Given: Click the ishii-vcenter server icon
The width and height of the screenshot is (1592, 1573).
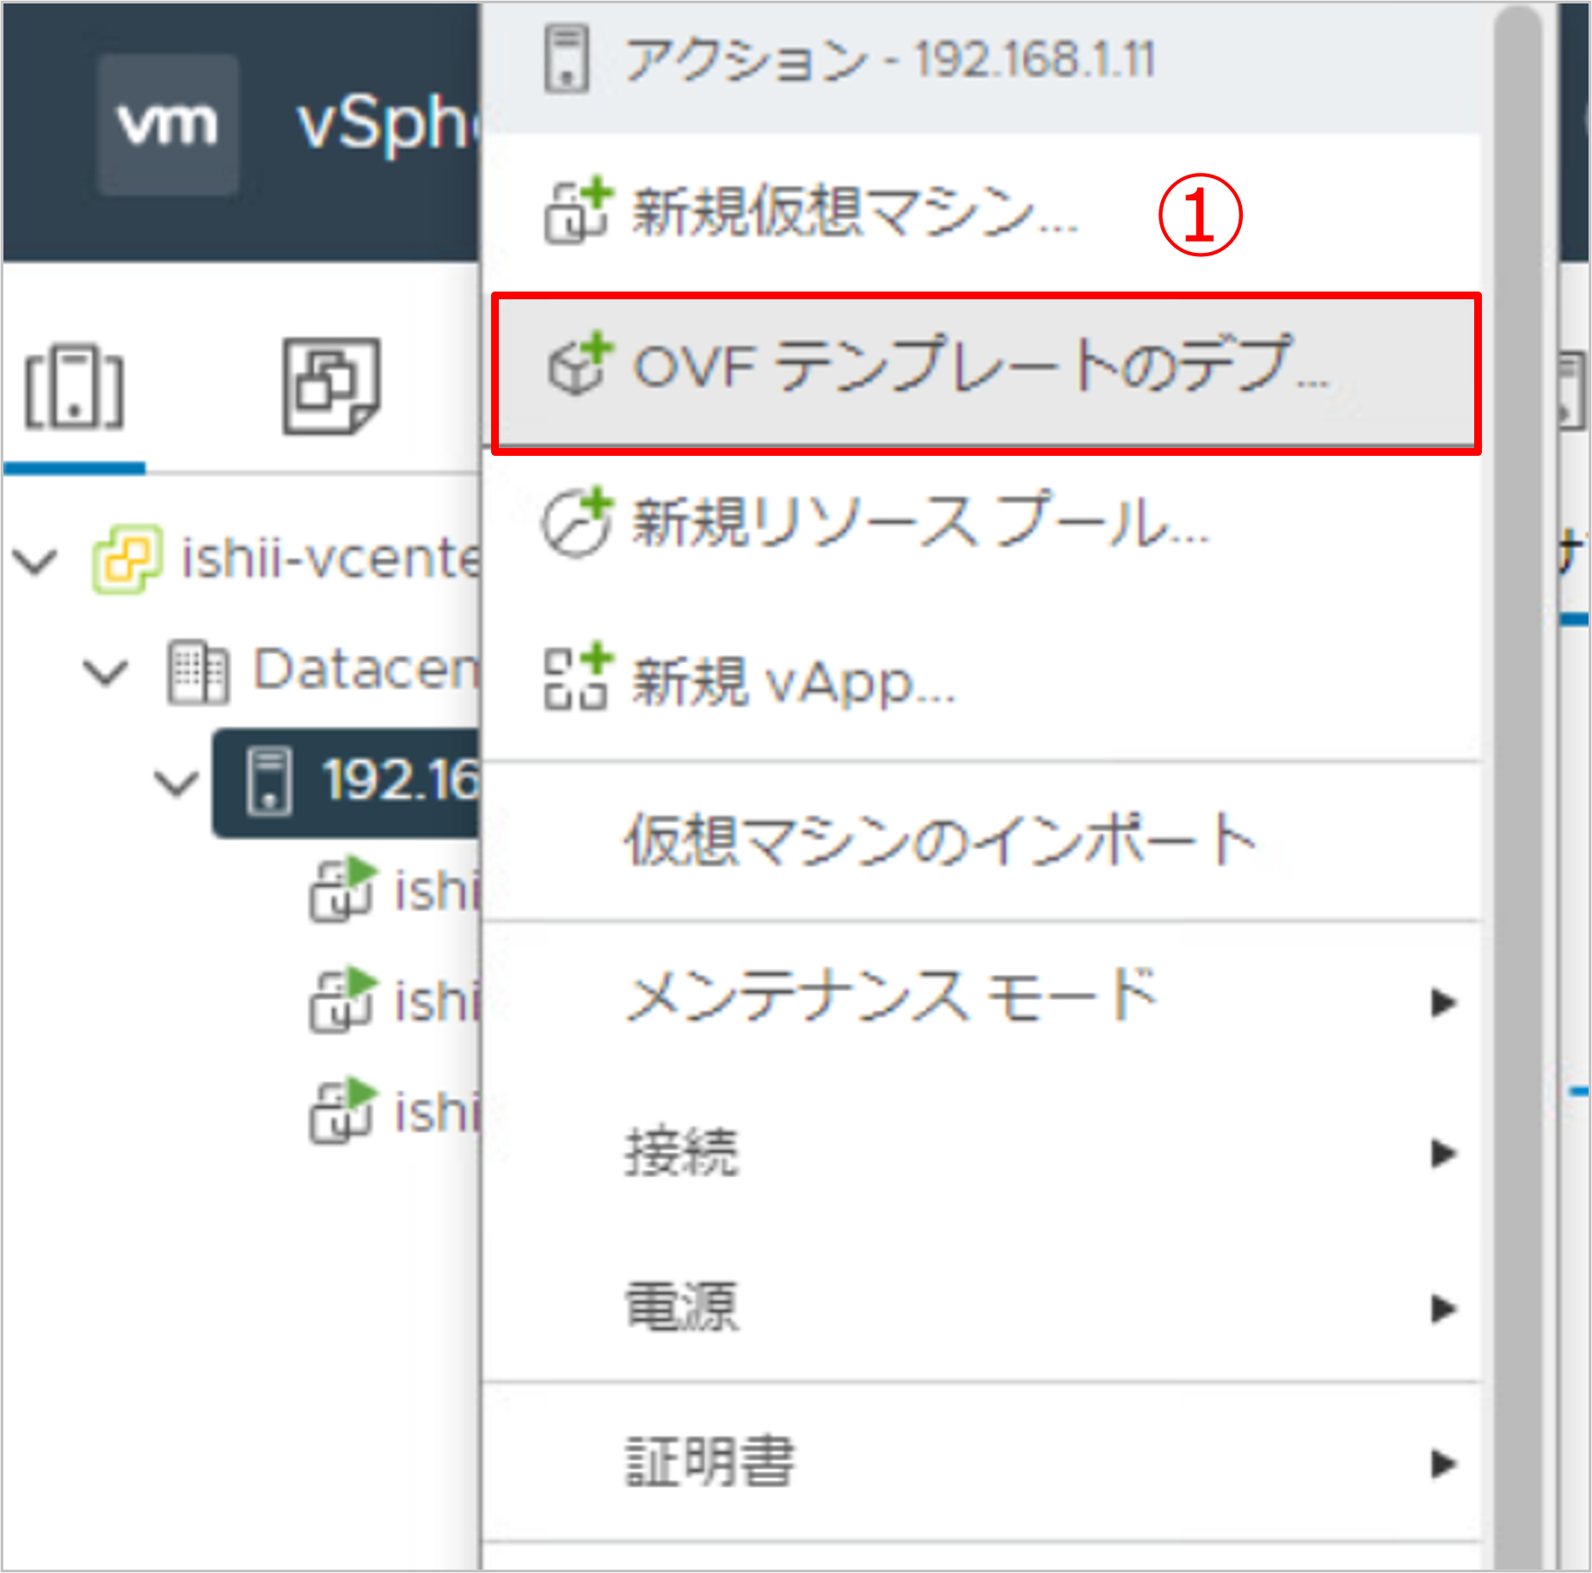Looking at the screenshot, I should point(127,559).
